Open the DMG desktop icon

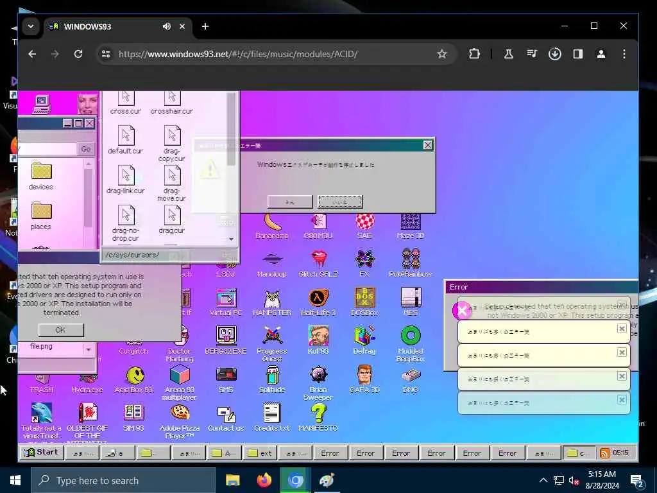tap(410, 380)
